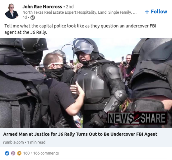Click the post text about capital police
This screenshot has height=160, width=172.
pos(80,29)
